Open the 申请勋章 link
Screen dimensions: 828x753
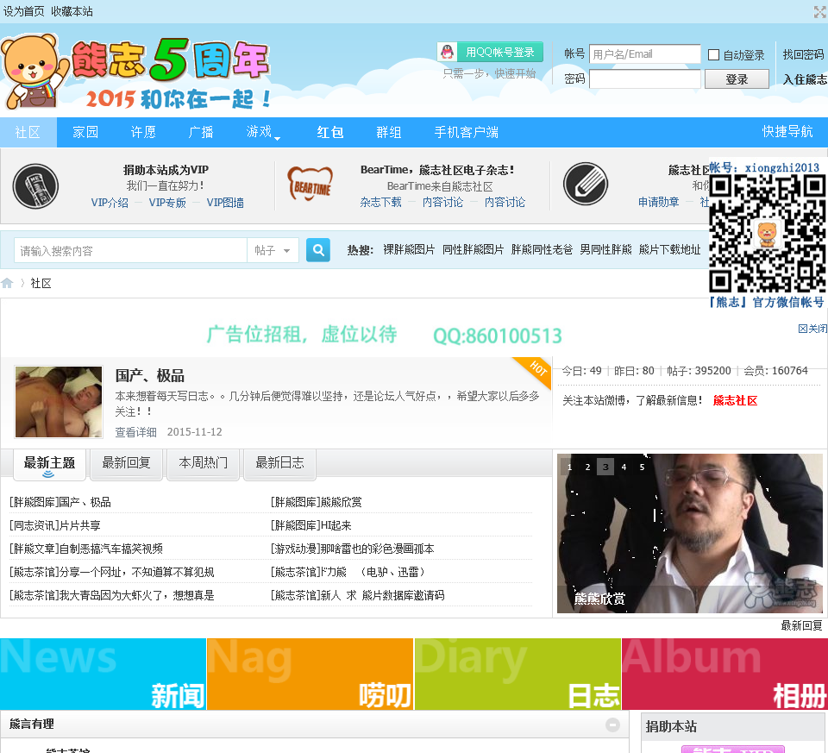[x=658, y=202]
